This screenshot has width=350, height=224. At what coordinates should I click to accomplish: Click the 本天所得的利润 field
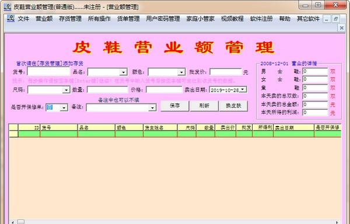click(x=315, y=112)
